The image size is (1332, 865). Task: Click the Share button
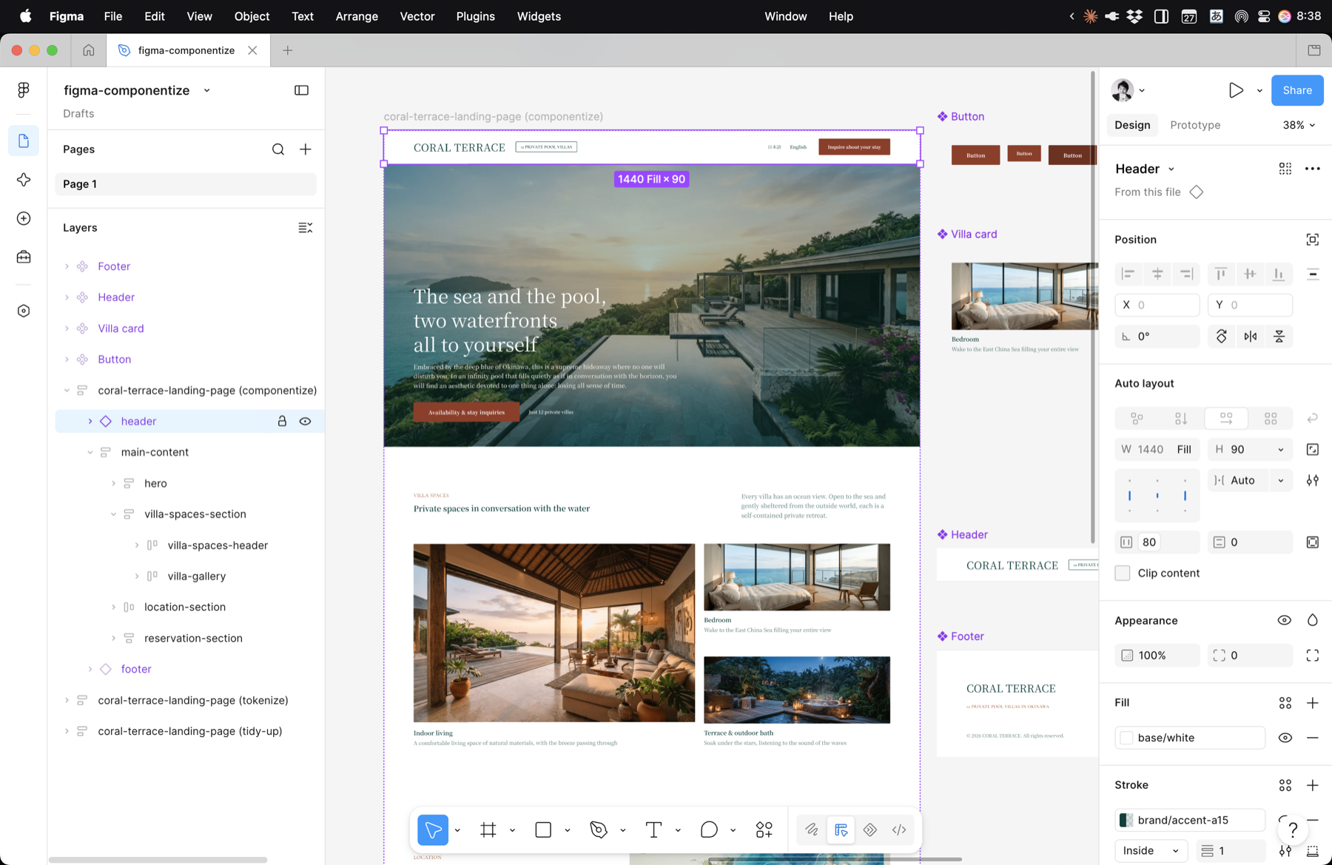1297,90
